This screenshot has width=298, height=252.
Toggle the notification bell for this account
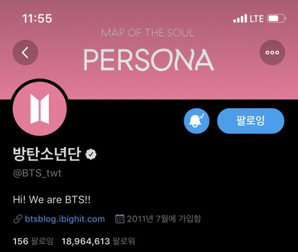pos(197,121)
